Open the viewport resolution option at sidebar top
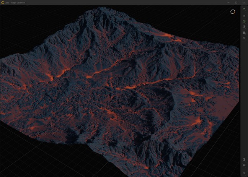The image size is (248, 177). click(x=244, y=8)
